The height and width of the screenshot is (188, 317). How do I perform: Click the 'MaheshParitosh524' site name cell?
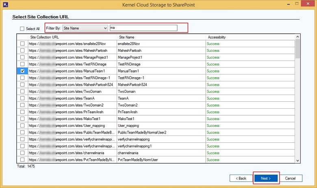click(161, 85)
